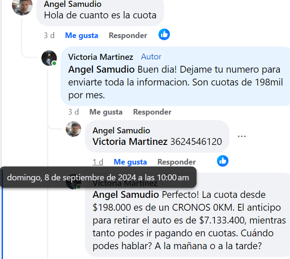Click the '1 d' timestamp link

[98, 162]
